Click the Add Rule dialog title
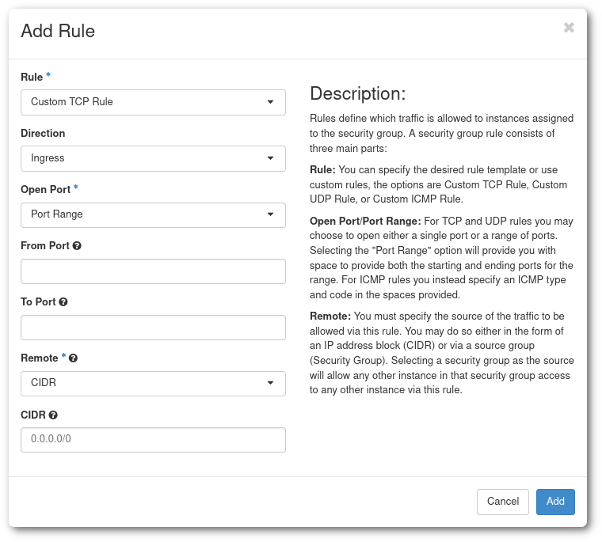 point(58,31)
